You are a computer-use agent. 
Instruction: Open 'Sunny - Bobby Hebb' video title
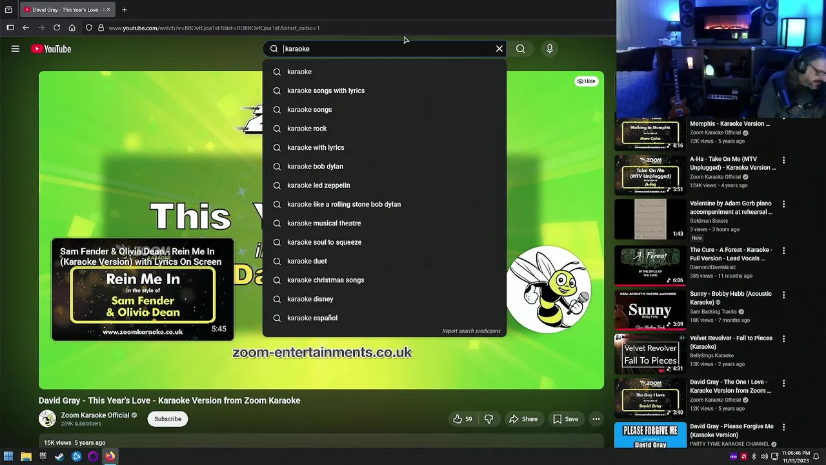730,298
